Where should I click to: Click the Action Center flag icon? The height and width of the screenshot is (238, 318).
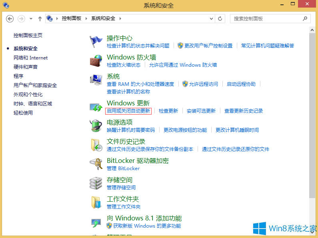coord(96,41)
